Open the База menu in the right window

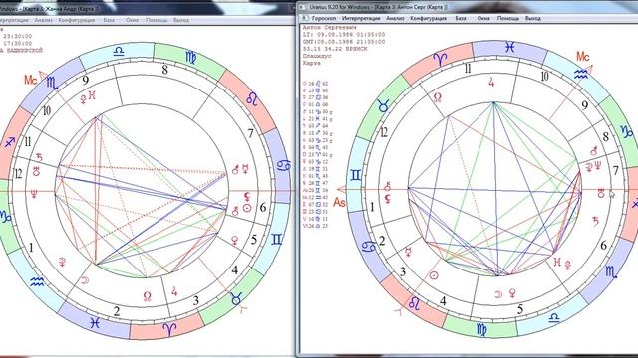point(461,18)
